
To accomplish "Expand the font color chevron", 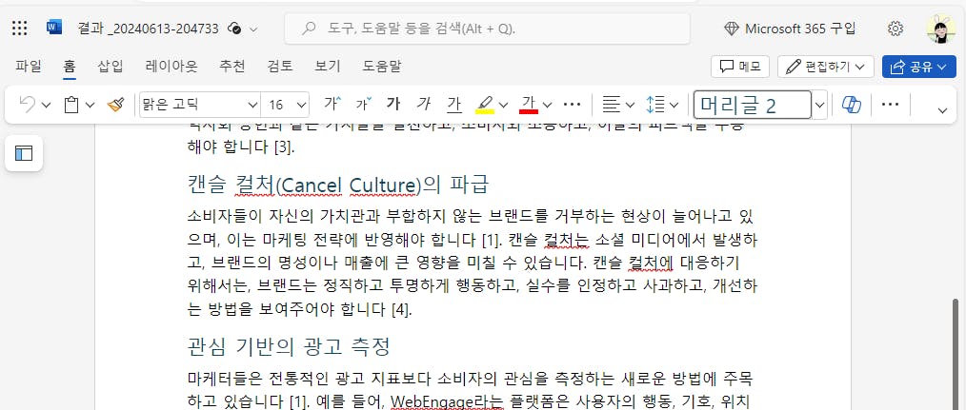I will pos(547,106).
